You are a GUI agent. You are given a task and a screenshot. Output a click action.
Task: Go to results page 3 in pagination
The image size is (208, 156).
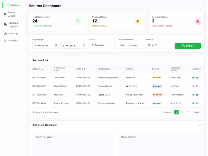188,112
